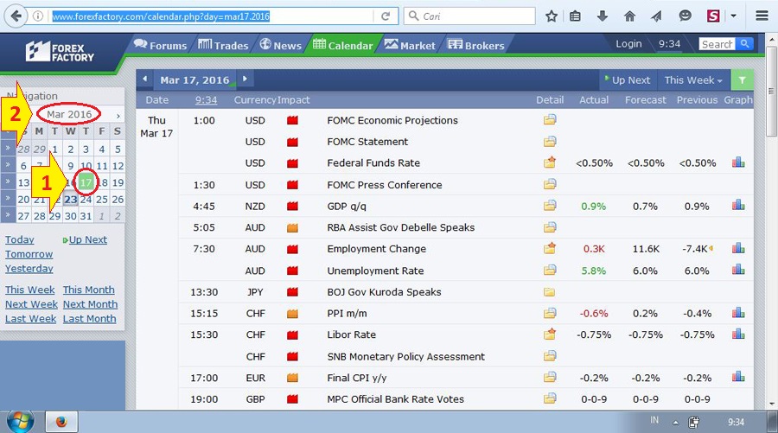This screenshot has height=433, width=778.
Task: Show graph for Unemployment Rate
Action: click(738, 270)
